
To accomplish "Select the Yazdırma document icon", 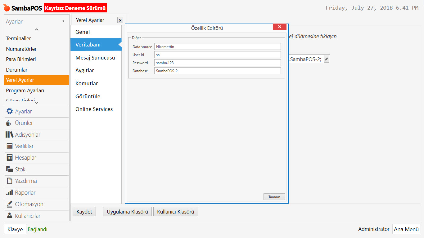I will click(10, 181).
